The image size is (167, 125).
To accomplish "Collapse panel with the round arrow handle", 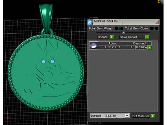I will click(123, 33).
